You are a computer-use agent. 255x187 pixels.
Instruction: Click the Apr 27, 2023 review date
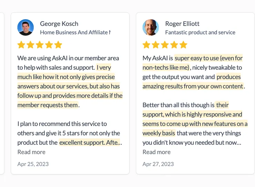tap(158, 164)
